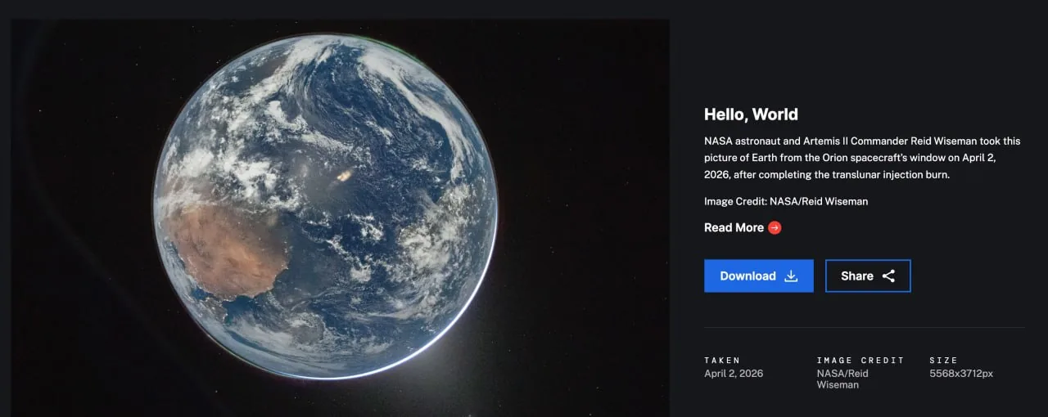Click the 'SIZE' metadata label
The width and height of the screenshot is (1048, 417).
point(943,361)
